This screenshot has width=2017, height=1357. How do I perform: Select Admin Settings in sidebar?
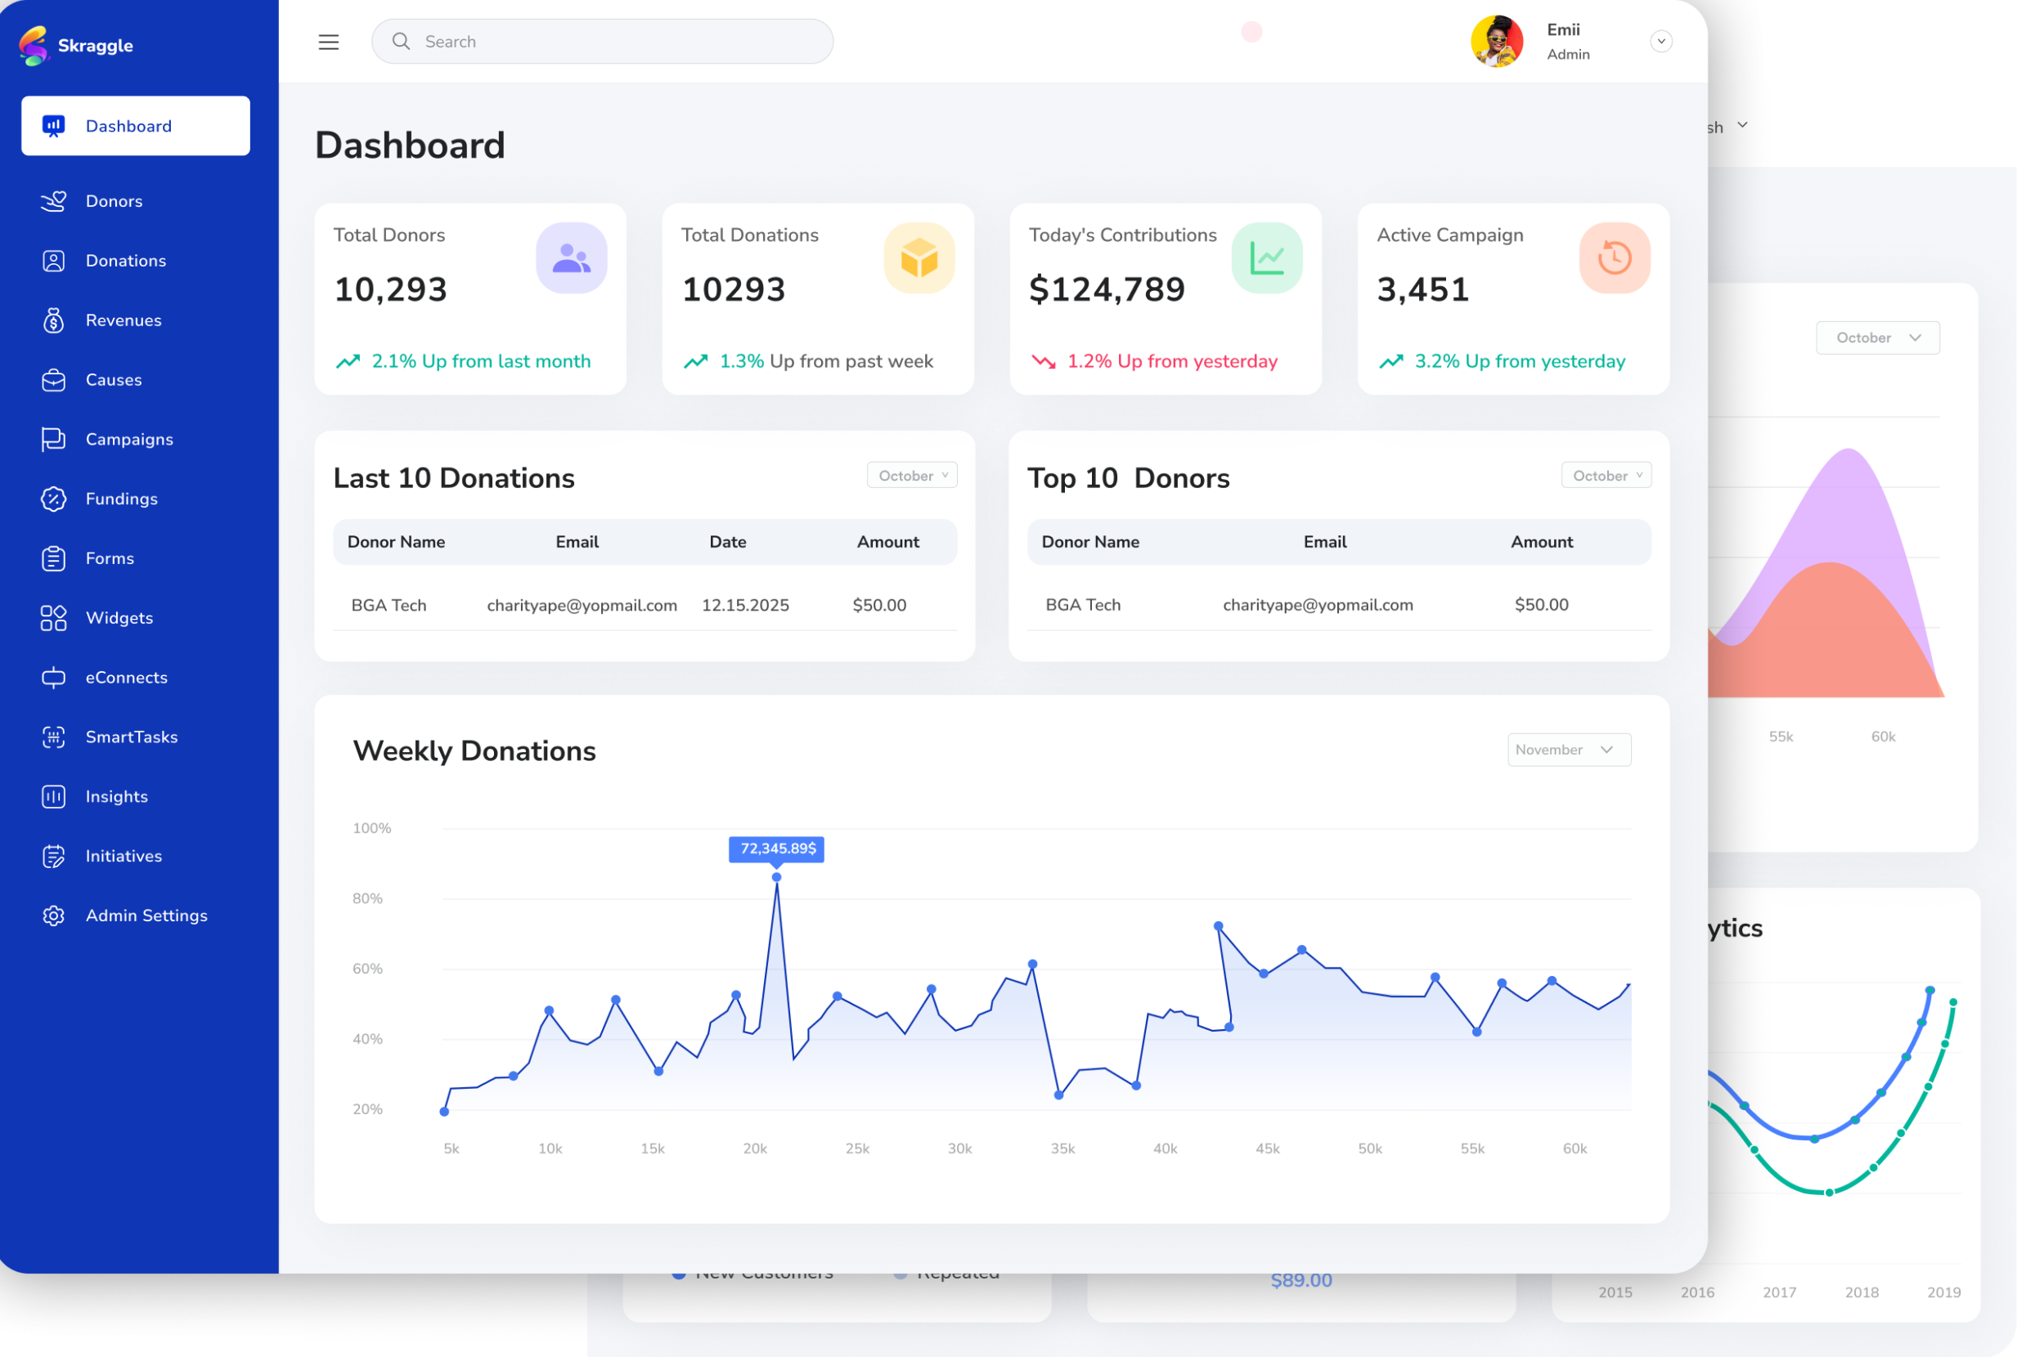(x=146, y=916)
